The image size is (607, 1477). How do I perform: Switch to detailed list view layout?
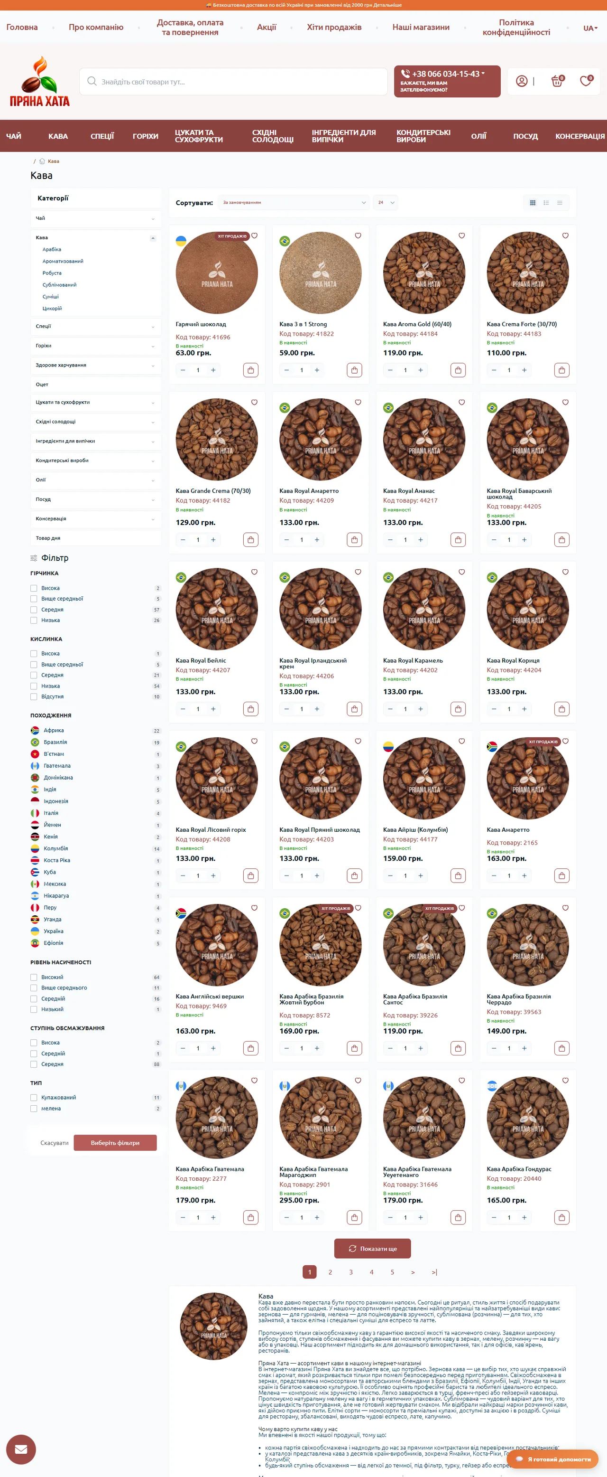546,202
